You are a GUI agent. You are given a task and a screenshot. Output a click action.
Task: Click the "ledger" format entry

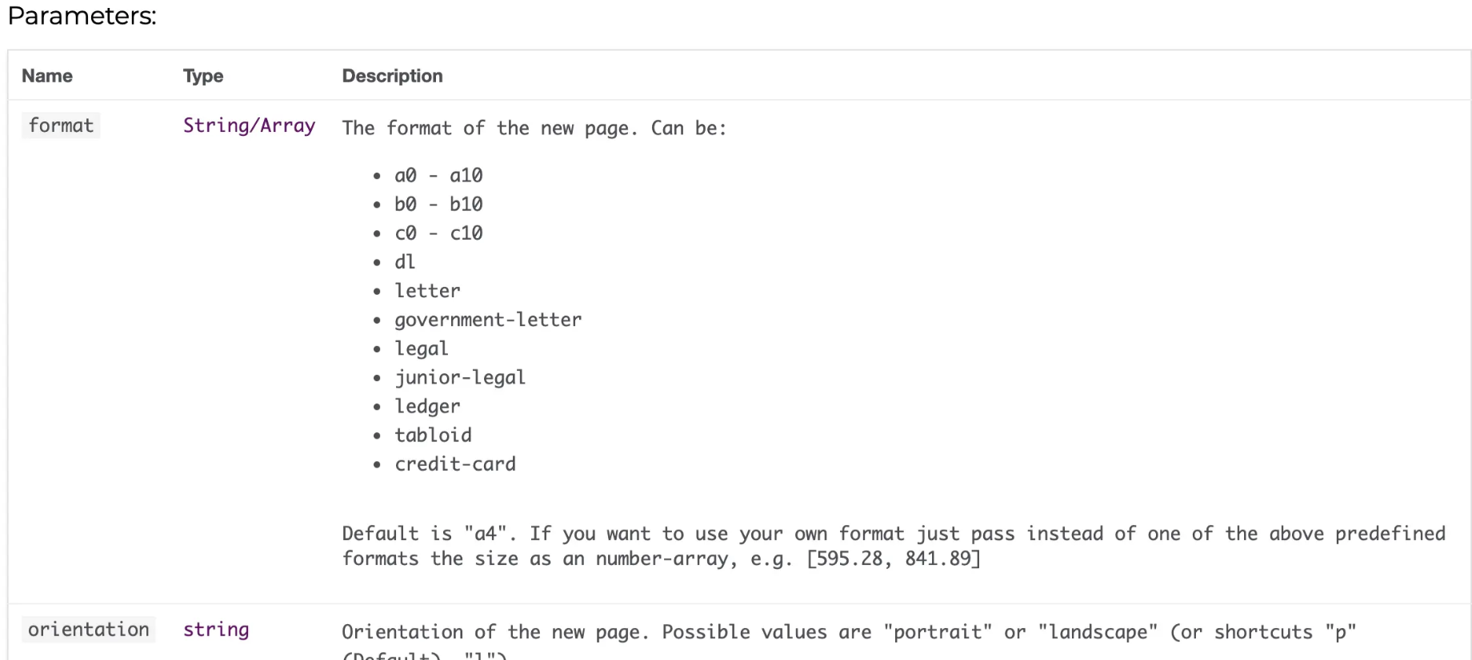(427, 406)
